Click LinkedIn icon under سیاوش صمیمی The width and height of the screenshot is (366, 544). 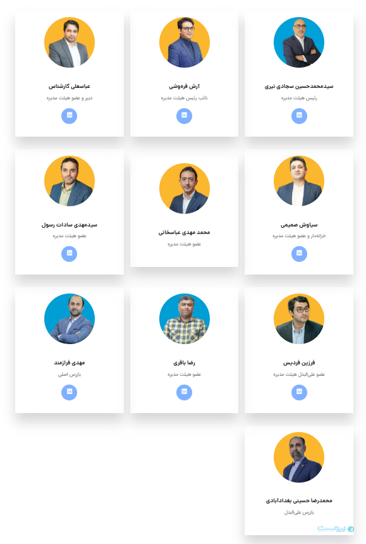[299, 254]
